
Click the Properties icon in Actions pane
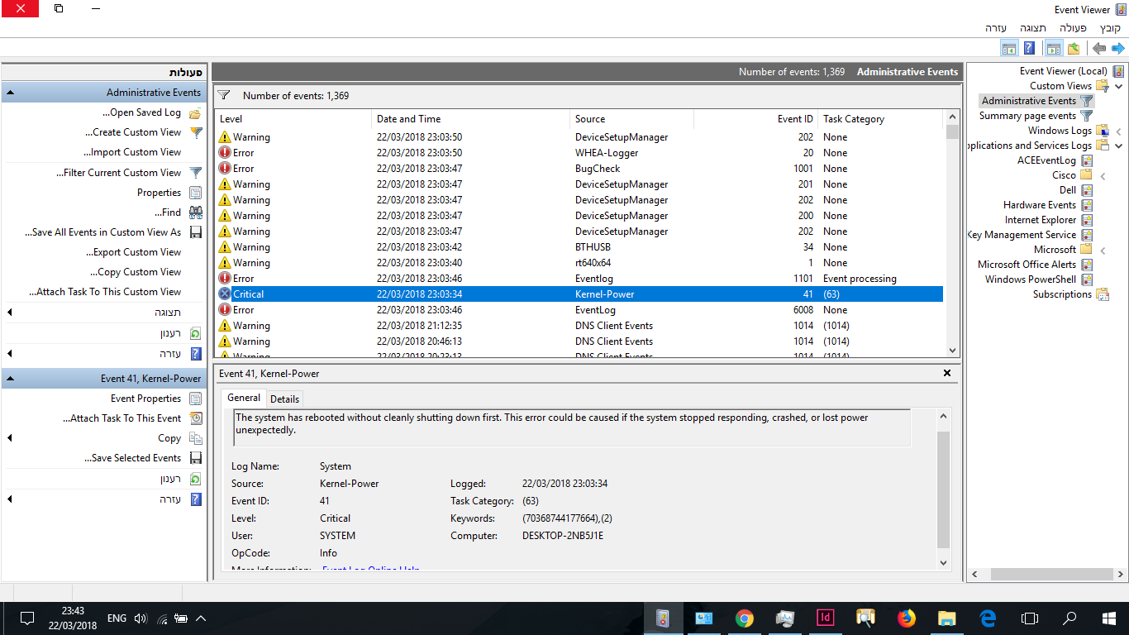[x=196, y=193]
